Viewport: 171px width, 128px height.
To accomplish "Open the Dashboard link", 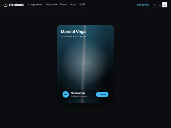I will coord(143,5).
